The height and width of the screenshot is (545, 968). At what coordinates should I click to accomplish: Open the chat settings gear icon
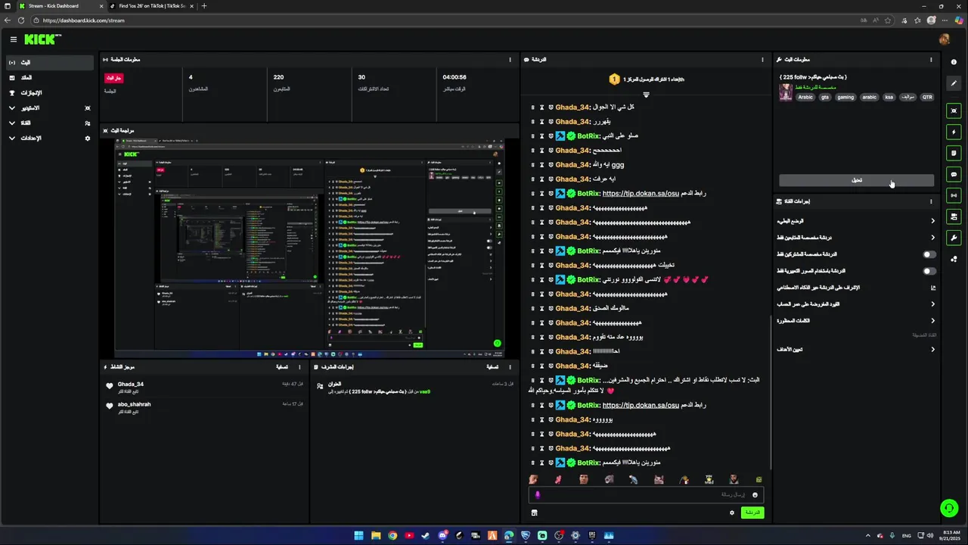pos(731,512)
